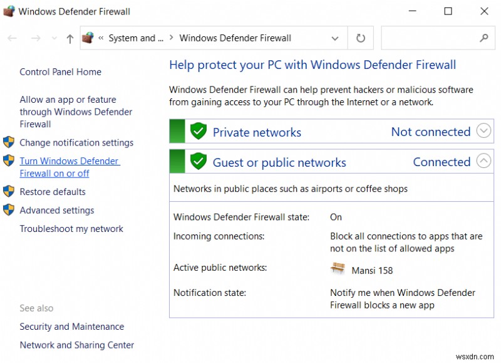
Task: Select the green shield for Private networks
Action: click(x=199, y=132)
